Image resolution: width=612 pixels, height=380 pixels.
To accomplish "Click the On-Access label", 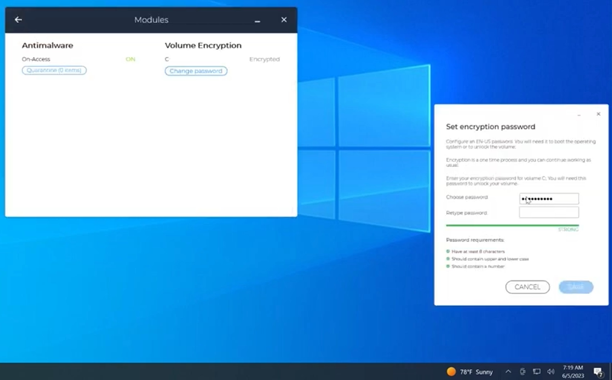I will pyautogui.click(x=36, y=59).
